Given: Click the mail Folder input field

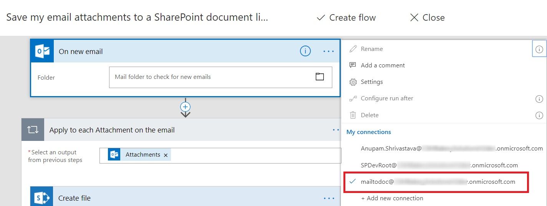Looking at the screenshot, I should 220,77.
